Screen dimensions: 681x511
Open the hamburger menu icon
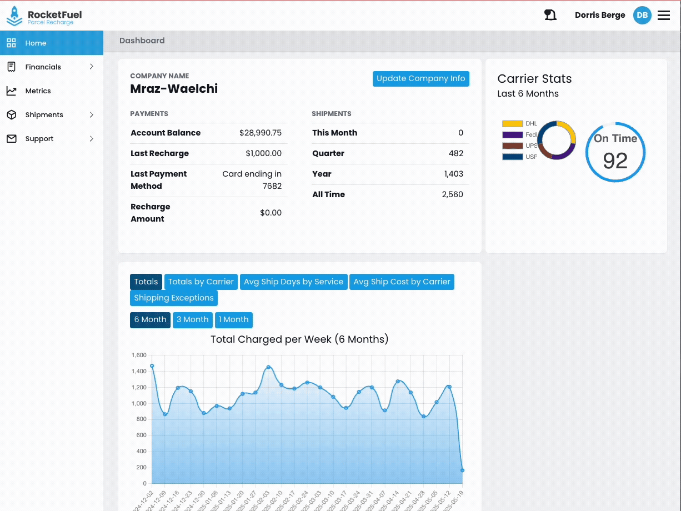(664, 15)
